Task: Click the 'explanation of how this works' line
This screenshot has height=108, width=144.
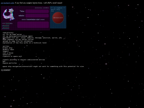Action: click(25, 43)
